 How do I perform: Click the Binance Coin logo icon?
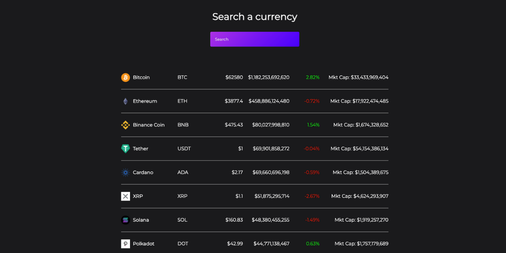coord(125,125)
